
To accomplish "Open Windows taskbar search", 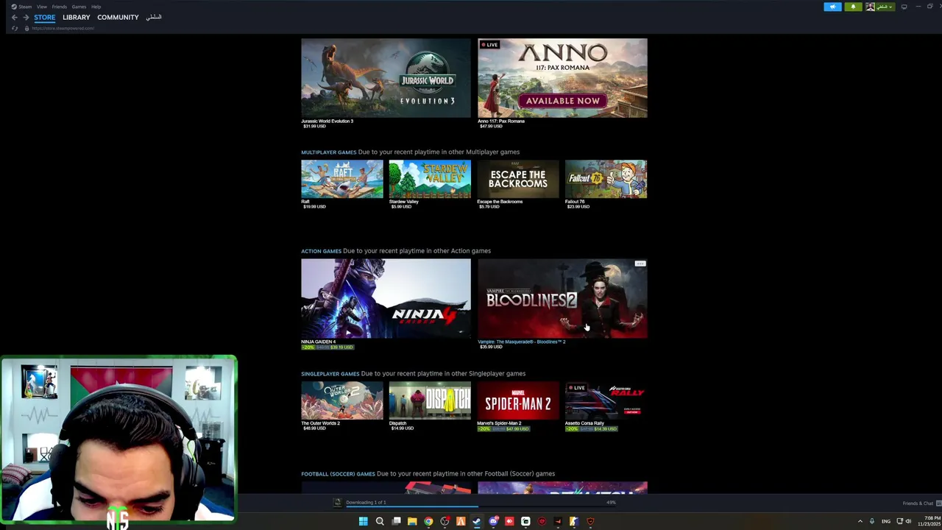I will [x=380, y=521].
